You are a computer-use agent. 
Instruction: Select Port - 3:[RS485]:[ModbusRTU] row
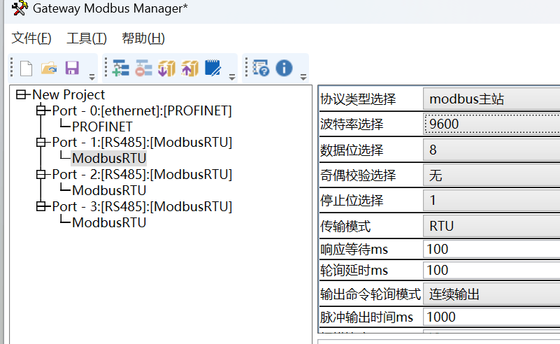click(x=142, y=206)
